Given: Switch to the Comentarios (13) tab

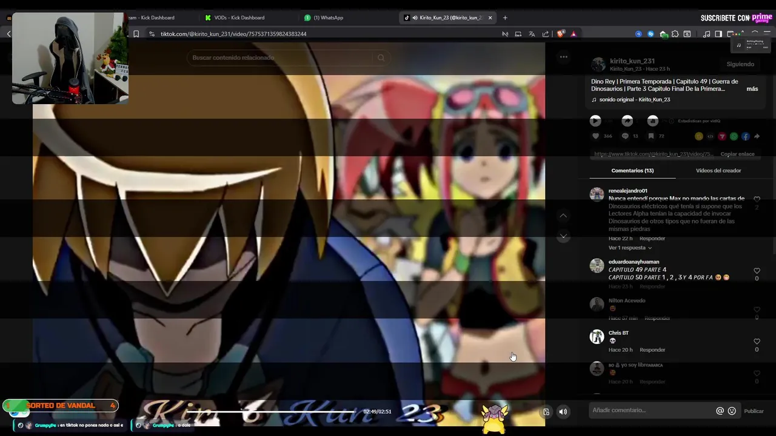Looking at the screenshot, I should point(632,171).
